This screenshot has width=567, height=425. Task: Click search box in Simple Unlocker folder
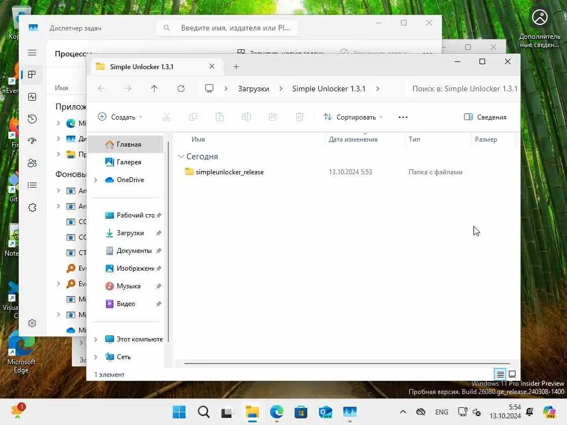tap(463, 89)
